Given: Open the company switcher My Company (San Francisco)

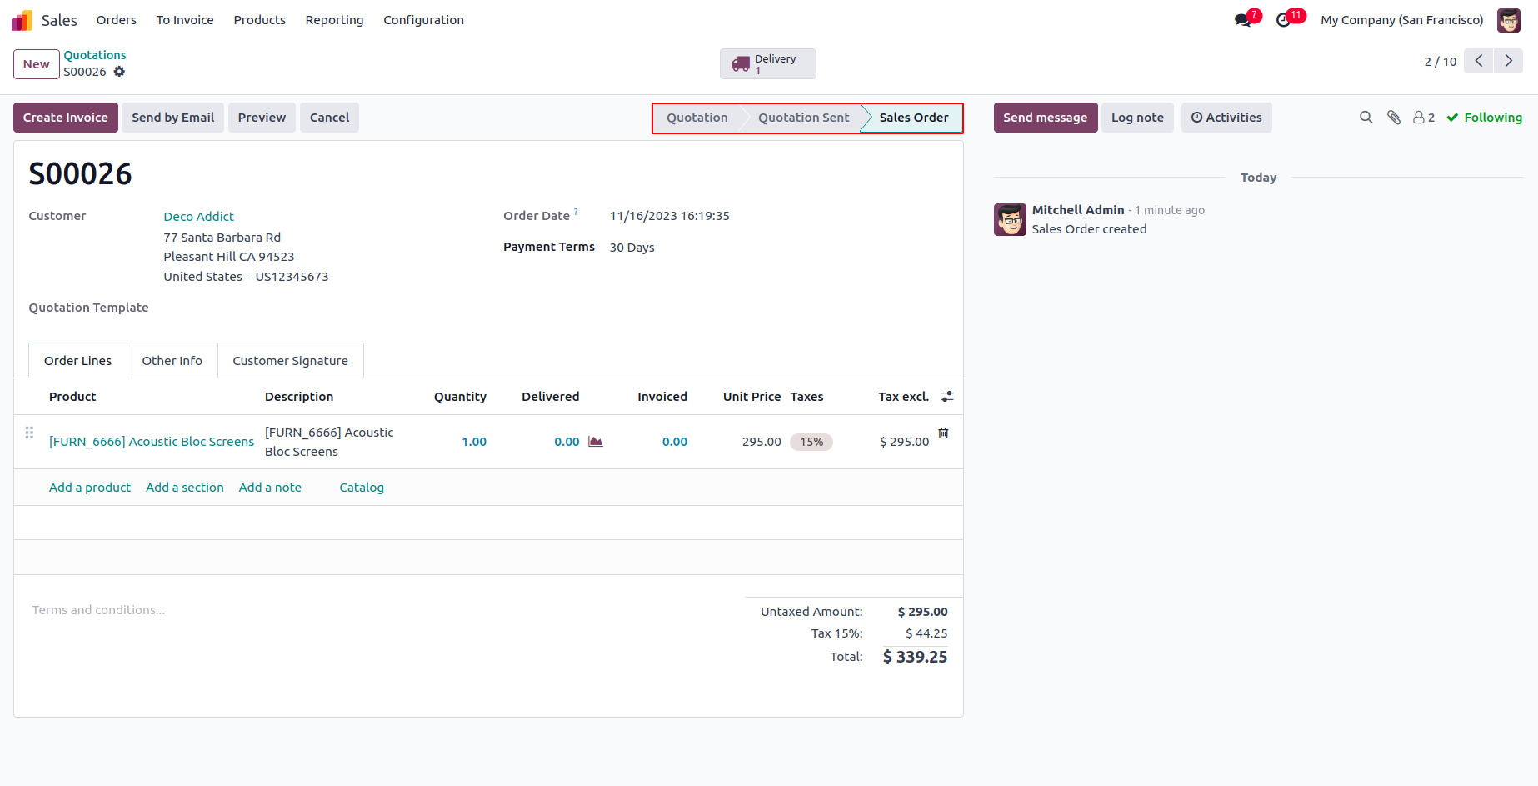Looking at the screenshot, I should click(1401, 20).
